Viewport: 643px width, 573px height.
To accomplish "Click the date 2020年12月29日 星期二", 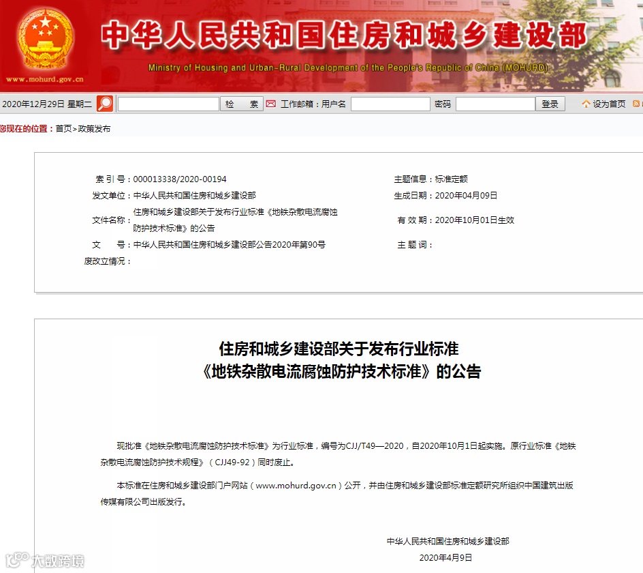I will pyautogui.click(x=47, y=104).
